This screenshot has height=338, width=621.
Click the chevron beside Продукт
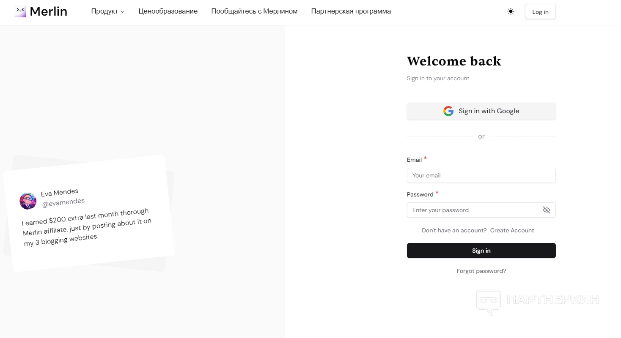click(122, 12)
